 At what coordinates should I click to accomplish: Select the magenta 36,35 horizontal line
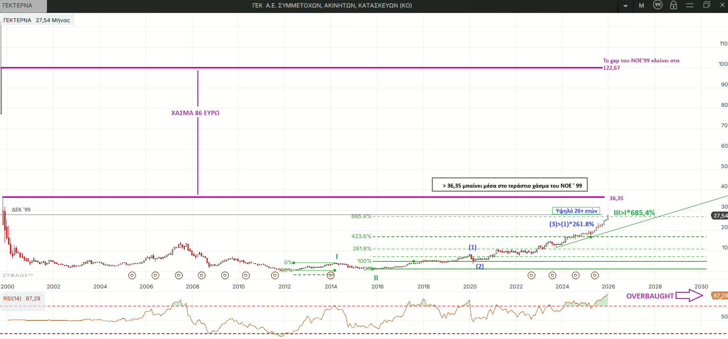click(x=305, y=197)
